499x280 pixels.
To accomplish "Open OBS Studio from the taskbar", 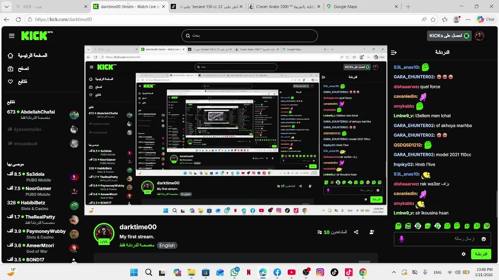I will pos(306,272).
